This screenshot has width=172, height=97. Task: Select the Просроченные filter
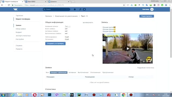pos(108,72)
